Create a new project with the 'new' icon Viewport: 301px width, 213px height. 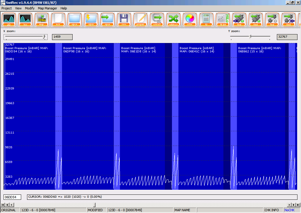[58, 20]
